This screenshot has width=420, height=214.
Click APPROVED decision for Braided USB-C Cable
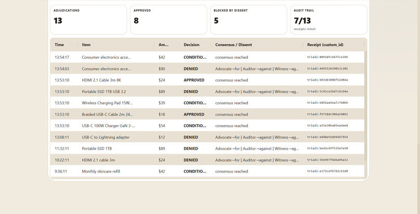[x=194, y=114]
